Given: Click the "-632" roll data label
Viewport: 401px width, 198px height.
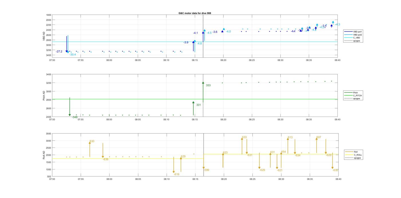Looking at the screenshot, I should (335, 170).
